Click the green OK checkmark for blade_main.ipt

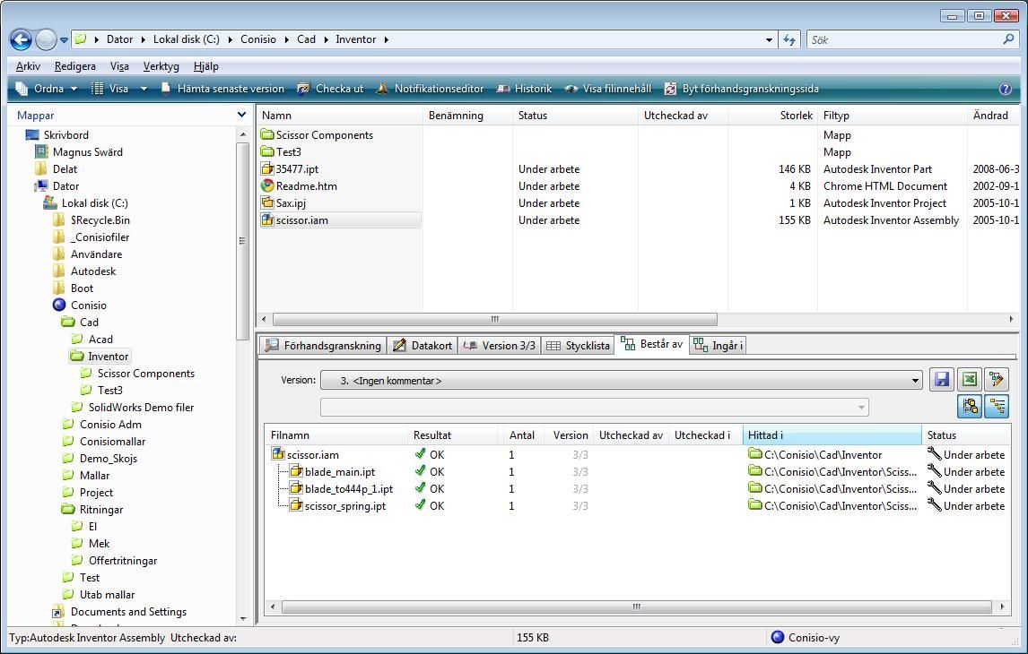click(420, 471)
